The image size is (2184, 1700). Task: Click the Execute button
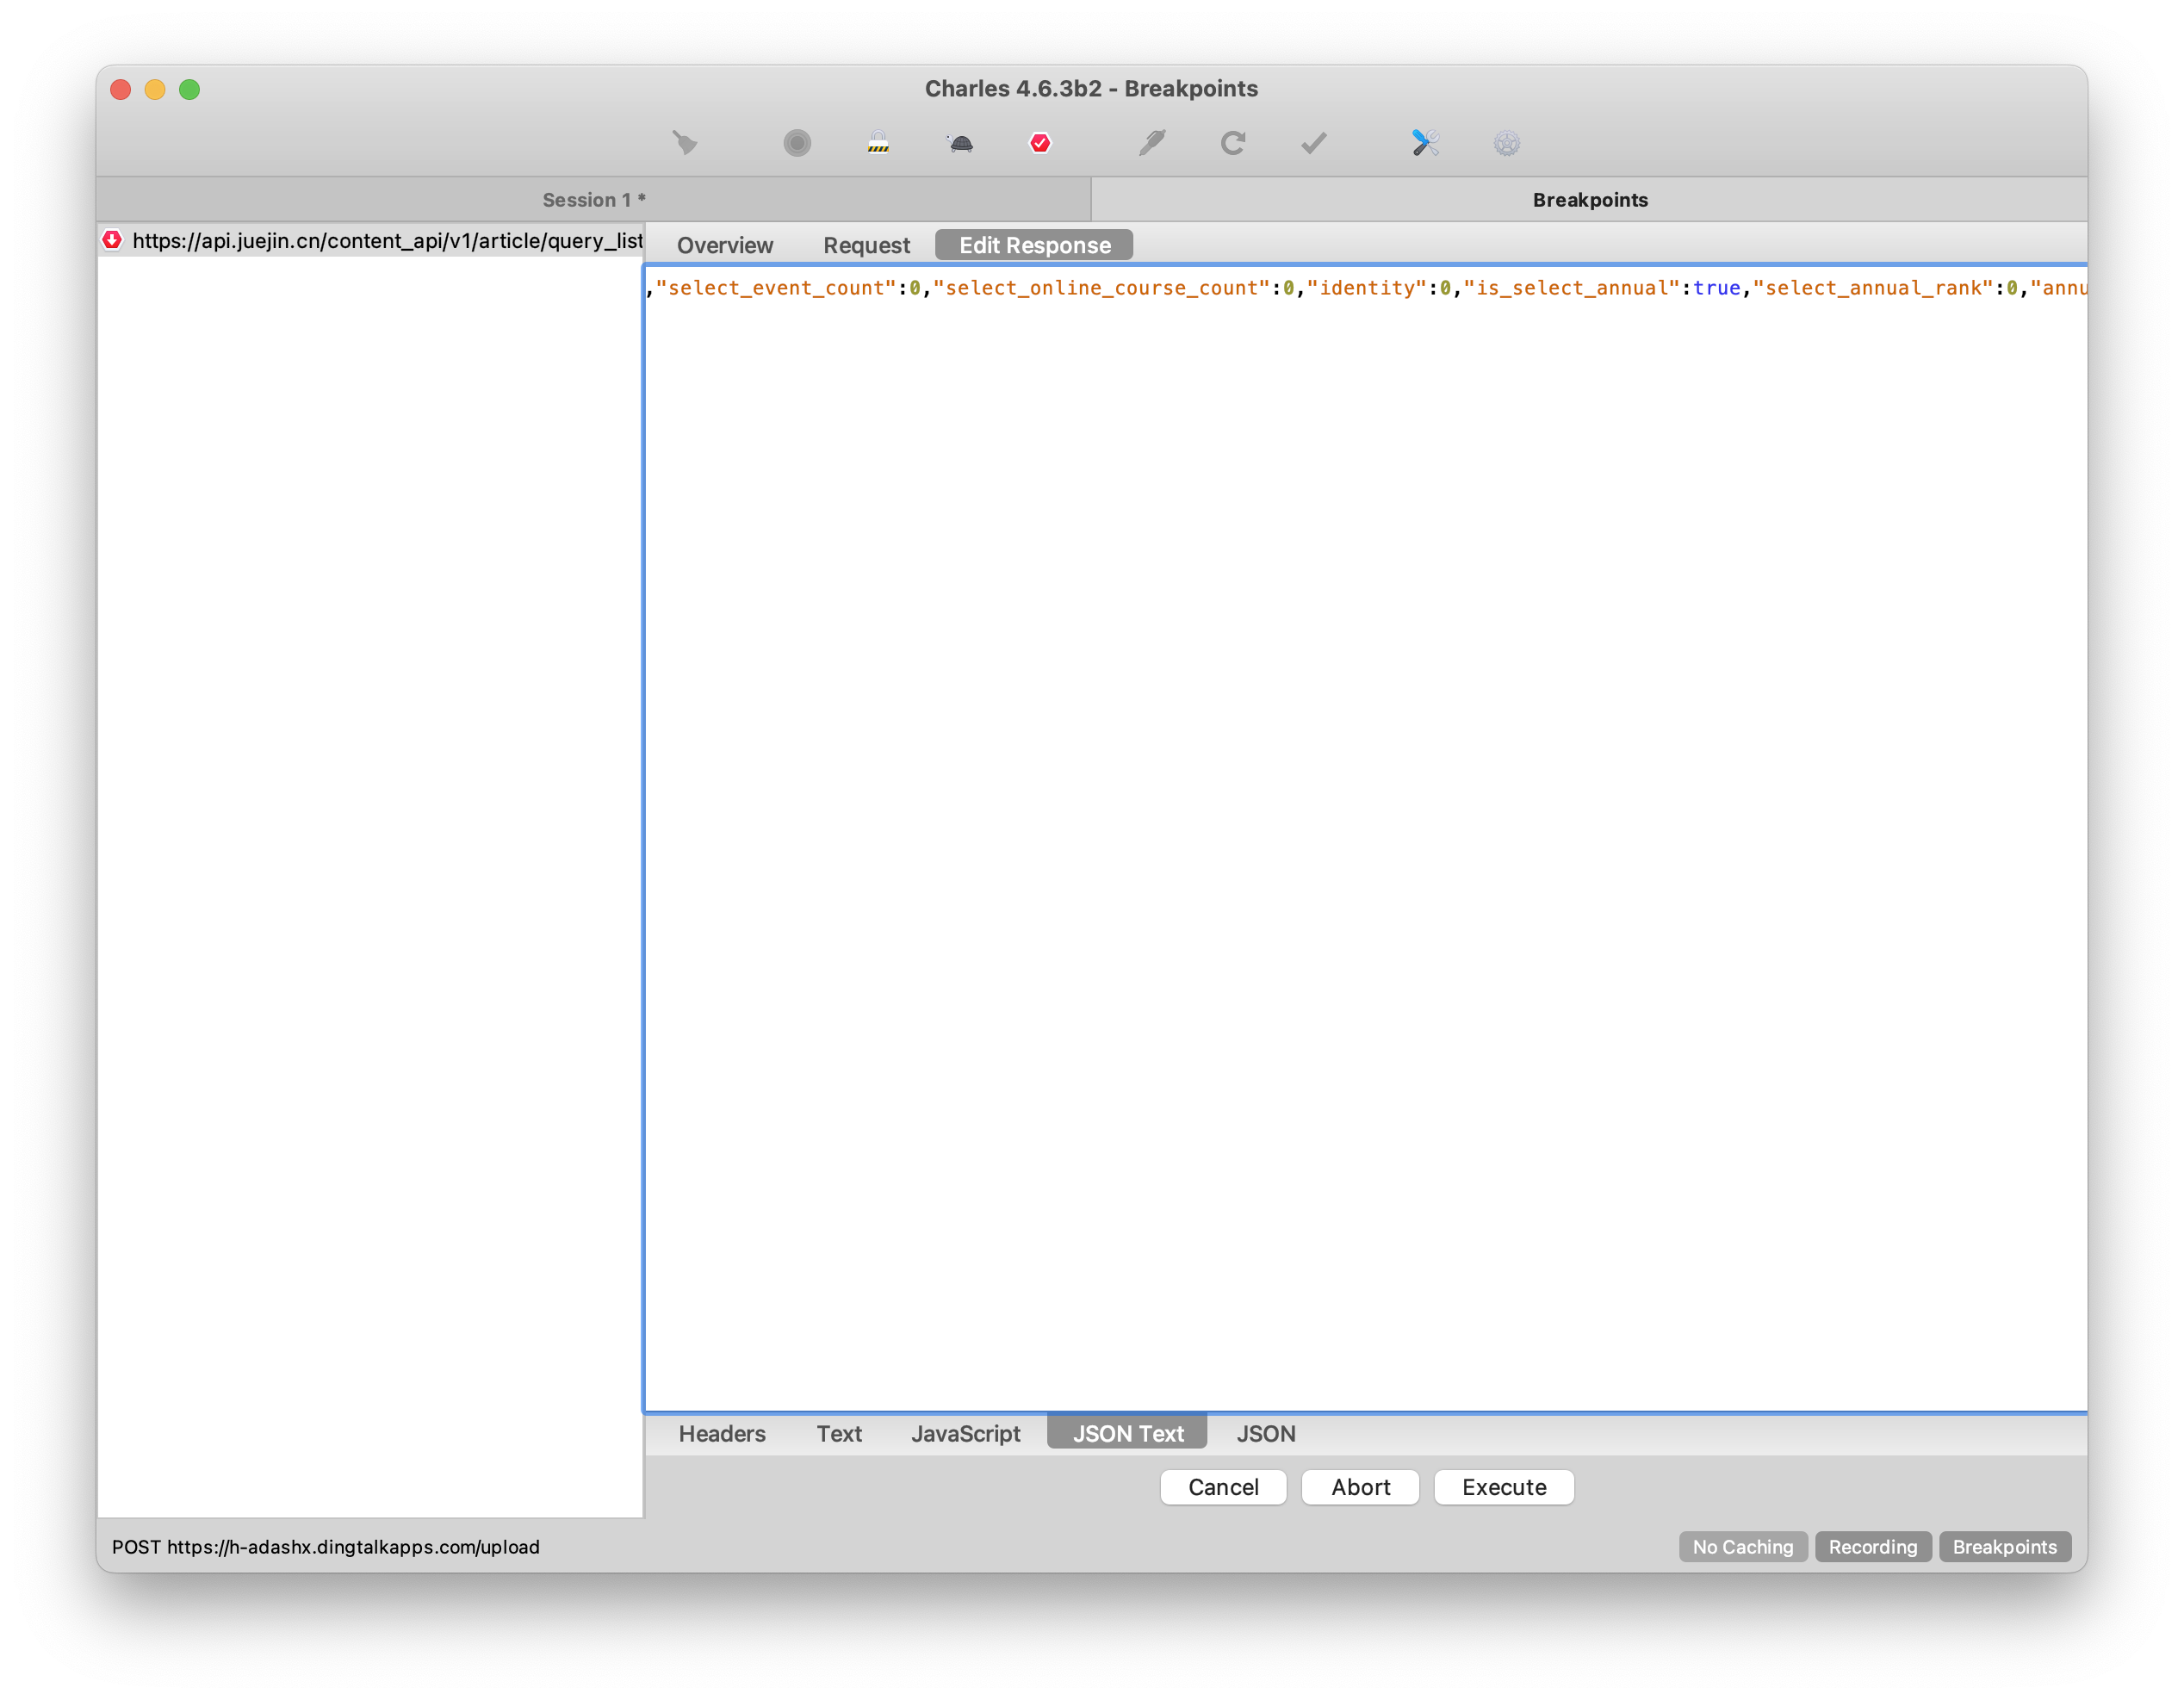[x=1504, y=1487]
